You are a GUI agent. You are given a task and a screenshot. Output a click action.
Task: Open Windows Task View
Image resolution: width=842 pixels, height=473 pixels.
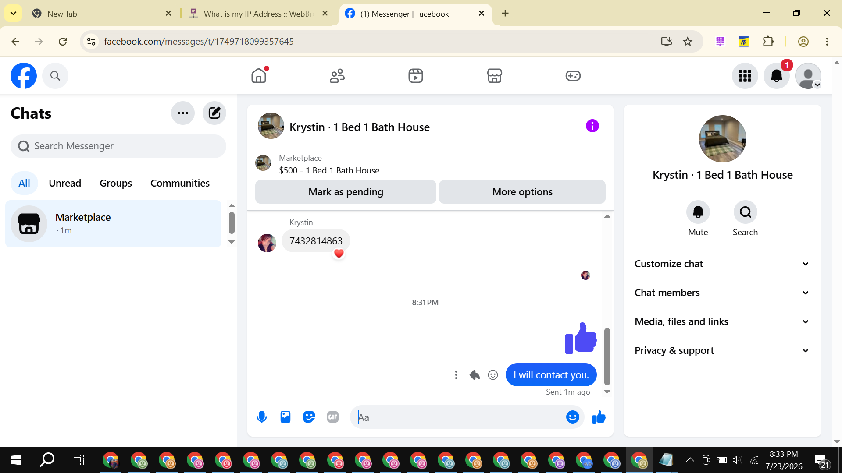79,460
